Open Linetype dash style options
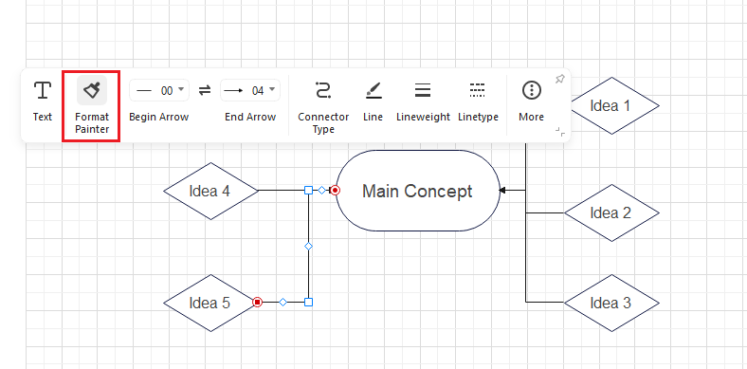The height and width of the screenshot is (369, 747). (478, 90)
